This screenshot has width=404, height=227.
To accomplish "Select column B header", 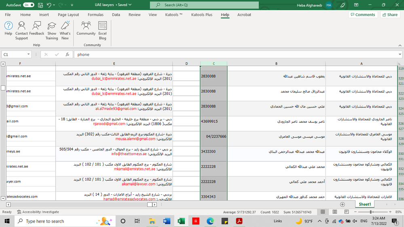I will pos(276,63).
